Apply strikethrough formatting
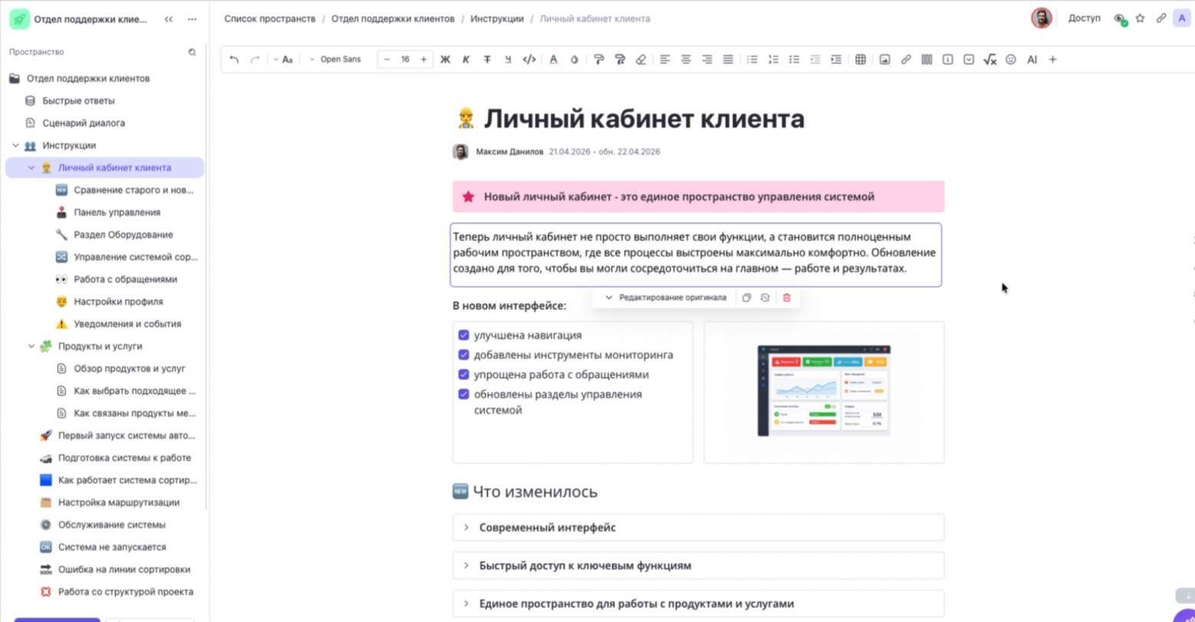1195x622 pixels. pyautogui.click(x=486, y=59)
